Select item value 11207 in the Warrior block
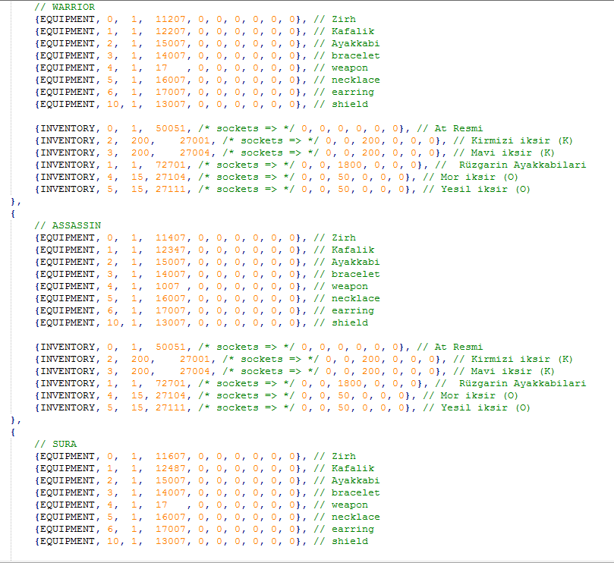The height and width of the screenshot is (563, 614). point(170,19)
